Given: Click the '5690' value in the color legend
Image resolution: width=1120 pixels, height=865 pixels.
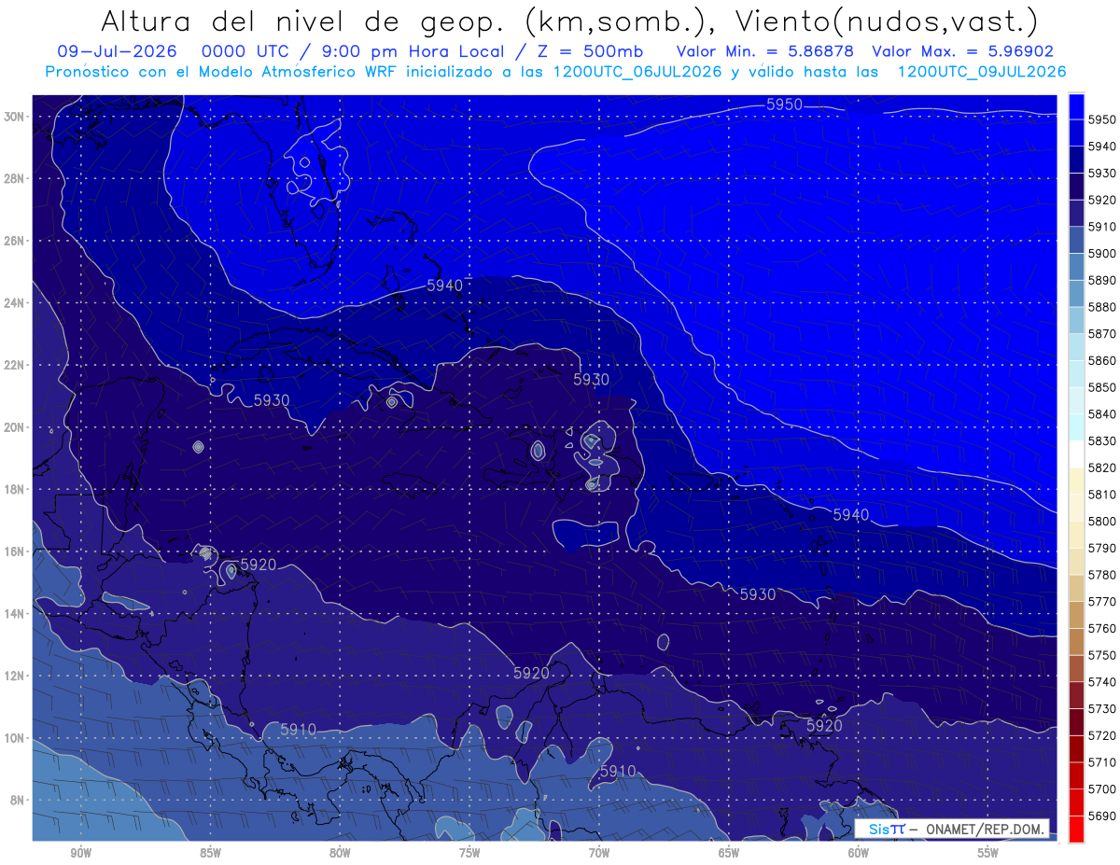Looking at the screenshot, I should coord(1102,815).
